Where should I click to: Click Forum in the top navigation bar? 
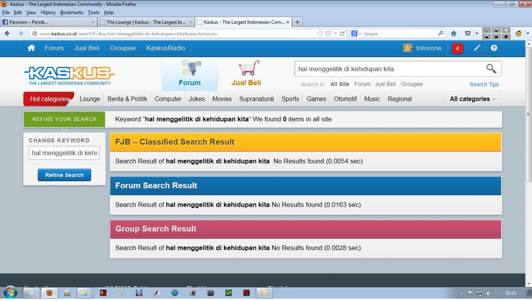click(54, 48)
